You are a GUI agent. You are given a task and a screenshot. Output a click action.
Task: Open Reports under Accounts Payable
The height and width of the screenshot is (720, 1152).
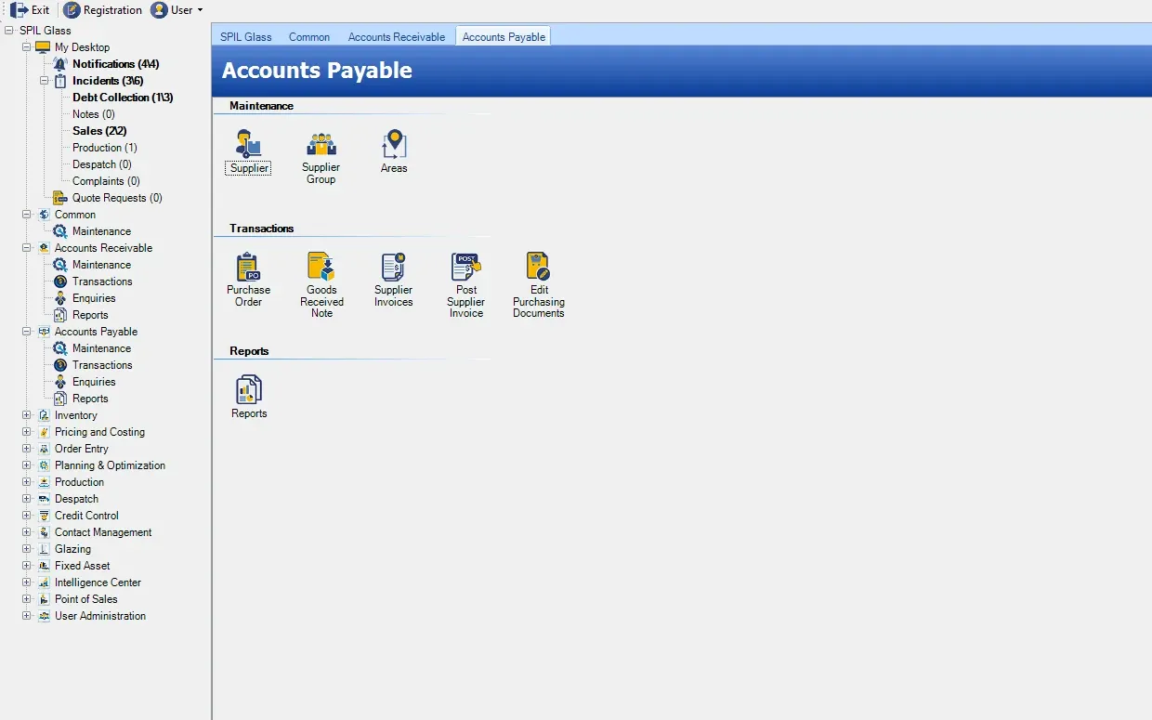(x=90, y=399)
